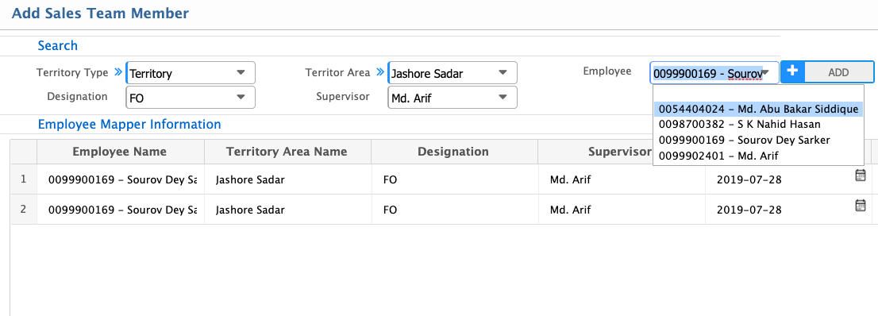Image resolution: width=878 pixels, height=316 pixels.
Task: Click Md. Arif cell in row 1
Action: (x=622, y=180)
